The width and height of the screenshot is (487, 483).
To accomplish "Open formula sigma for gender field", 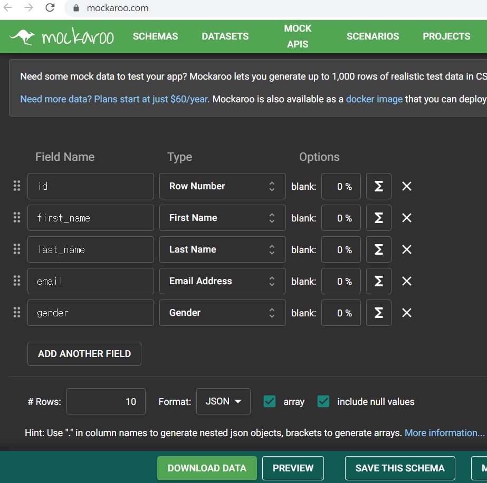I will tap(379, 313).
